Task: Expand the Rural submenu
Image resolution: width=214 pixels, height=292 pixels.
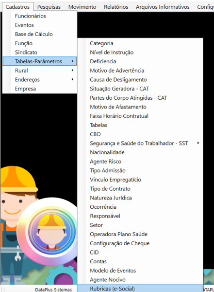Action: tap(40, 71)
